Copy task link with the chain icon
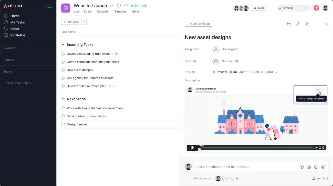The width and height of the screenshot is (333, 186). [x=298, y=24]
